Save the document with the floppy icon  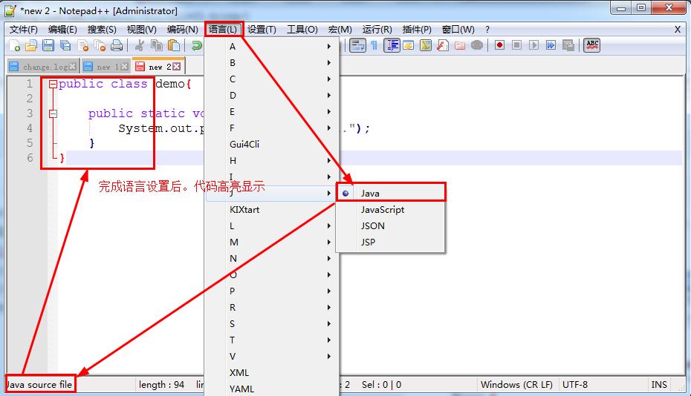[x=48, y=45]
